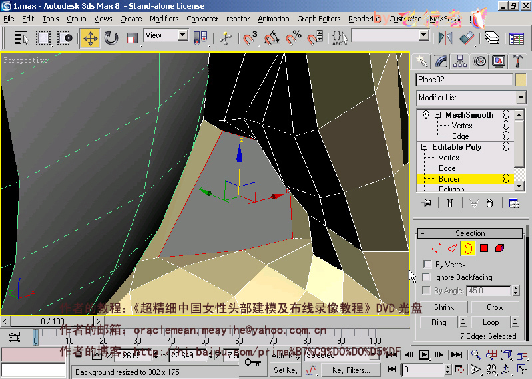Activate the Select and Rotate tool
532x379 pixels.
pyautogui.click(x=111, y=38)
